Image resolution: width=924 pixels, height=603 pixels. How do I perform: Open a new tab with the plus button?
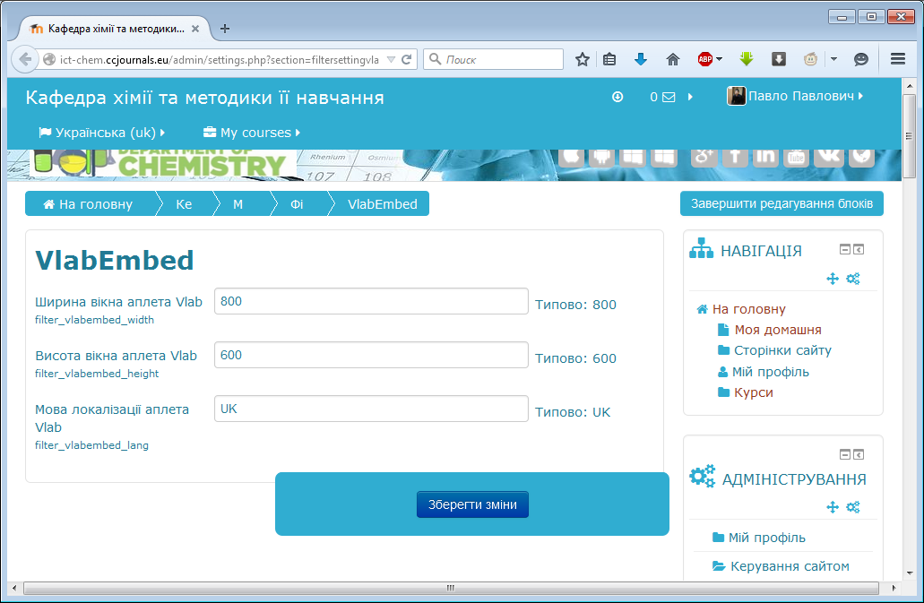coord(225,29)
